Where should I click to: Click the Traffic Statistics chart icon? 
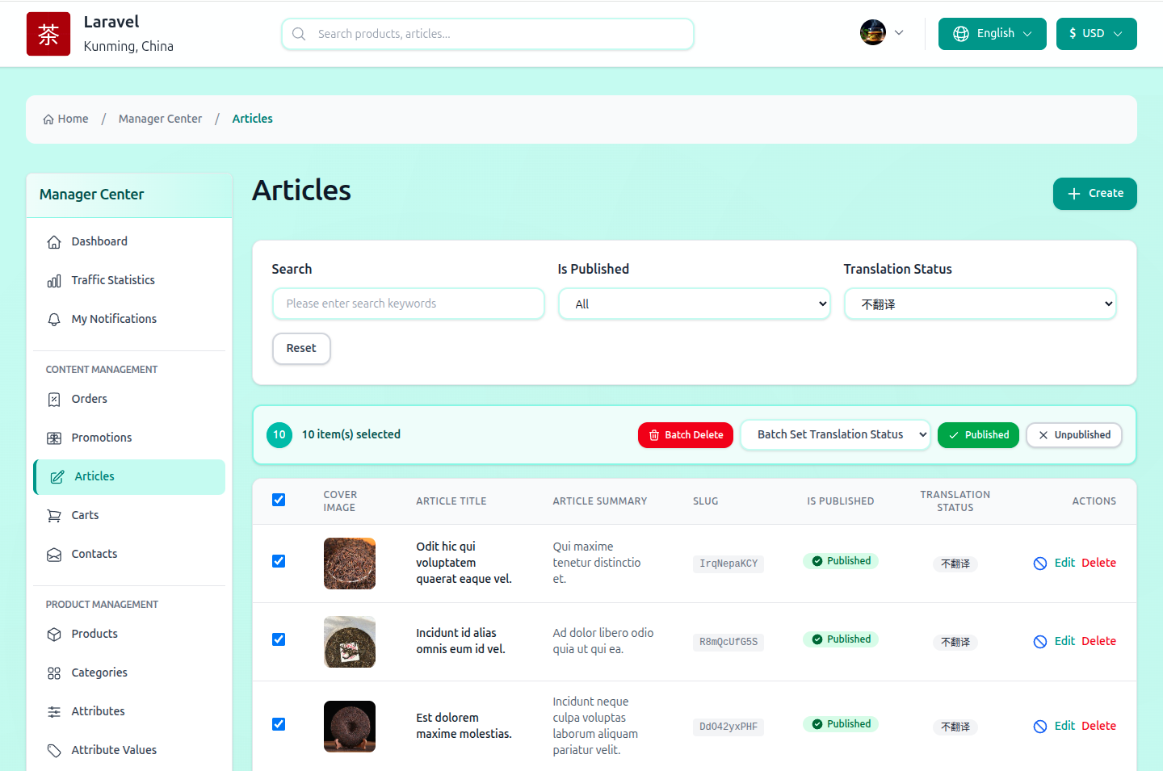point(54,281)
